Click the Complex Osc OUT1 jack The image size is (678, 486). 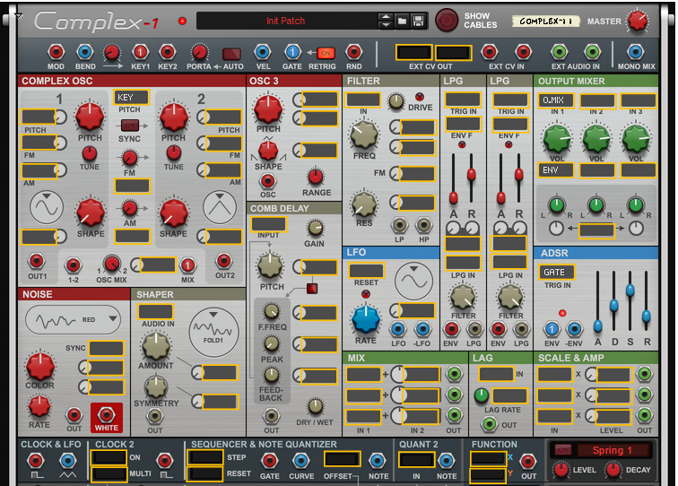point(37,261)
